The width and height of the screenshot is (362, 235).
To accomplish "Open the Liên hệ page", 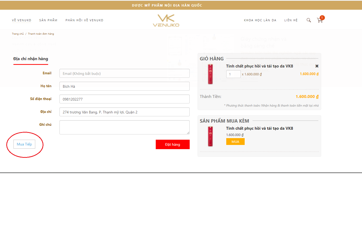I will click(291, 20).
